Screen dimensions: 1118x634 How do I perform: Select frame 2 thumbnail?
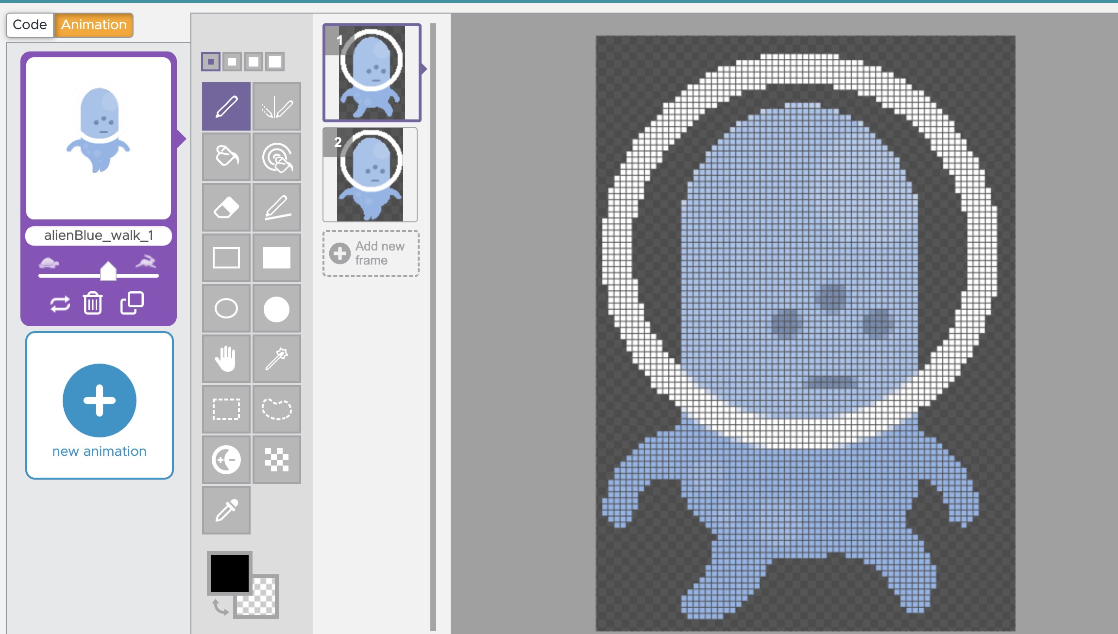tap(370, 175)
